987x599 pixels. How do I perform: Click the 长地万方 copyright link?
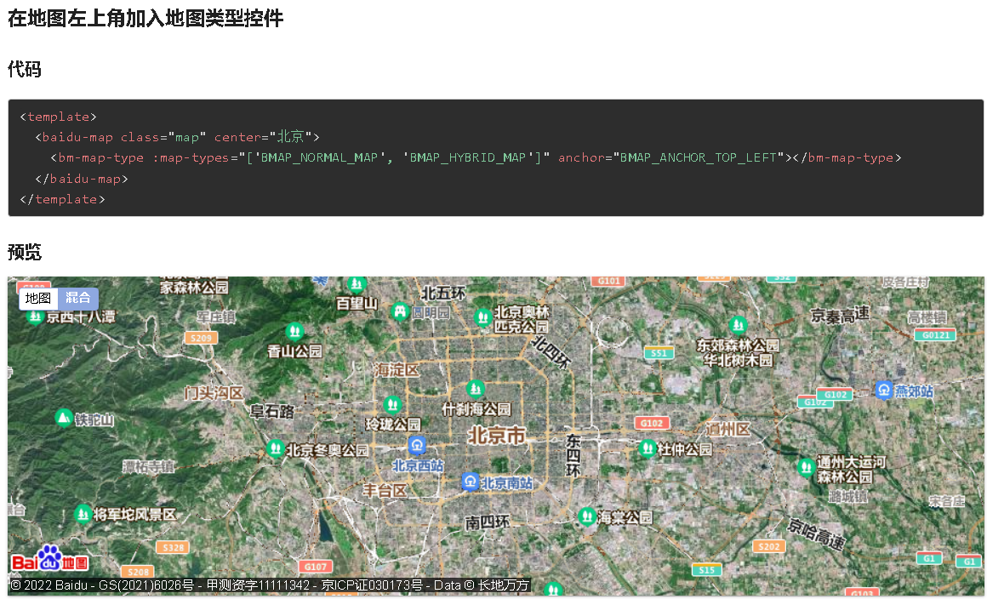point(503,585)
